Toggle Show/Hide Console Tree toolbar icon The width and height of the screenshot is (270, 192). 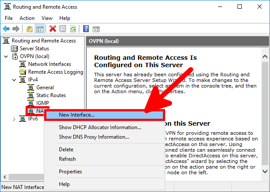[39, 29]
